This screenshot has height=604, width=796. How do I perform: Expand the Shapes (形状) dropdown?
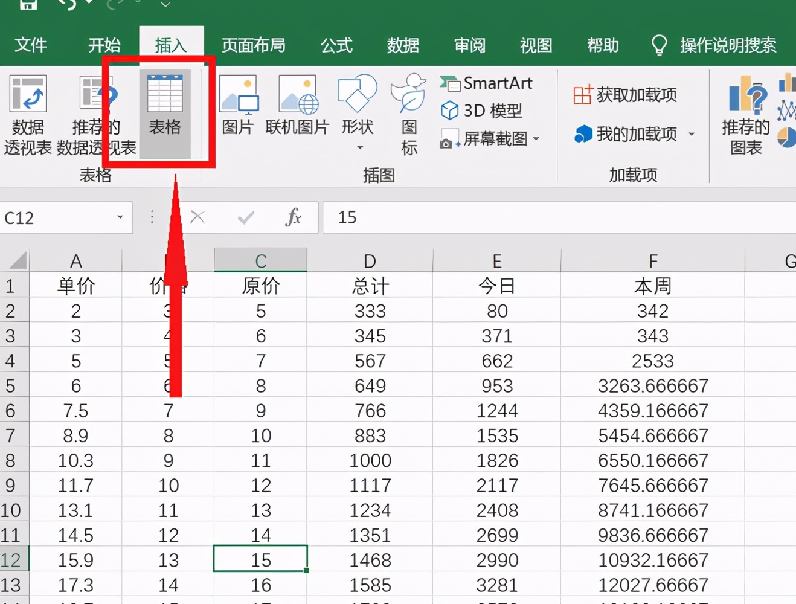click(x=359, y=147)
